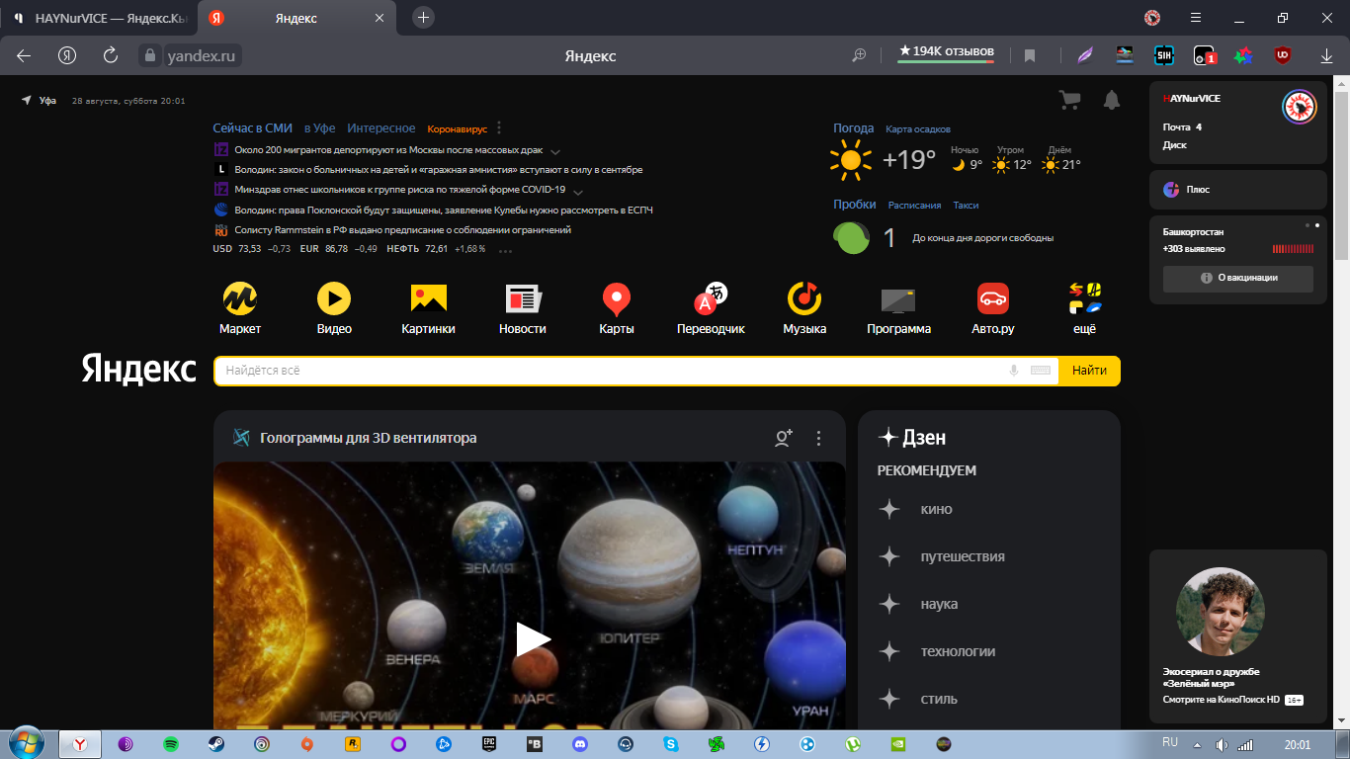Screen dimensions: 1350x759
Task: Select the технологии topic in Дзен
Action: 958,651
